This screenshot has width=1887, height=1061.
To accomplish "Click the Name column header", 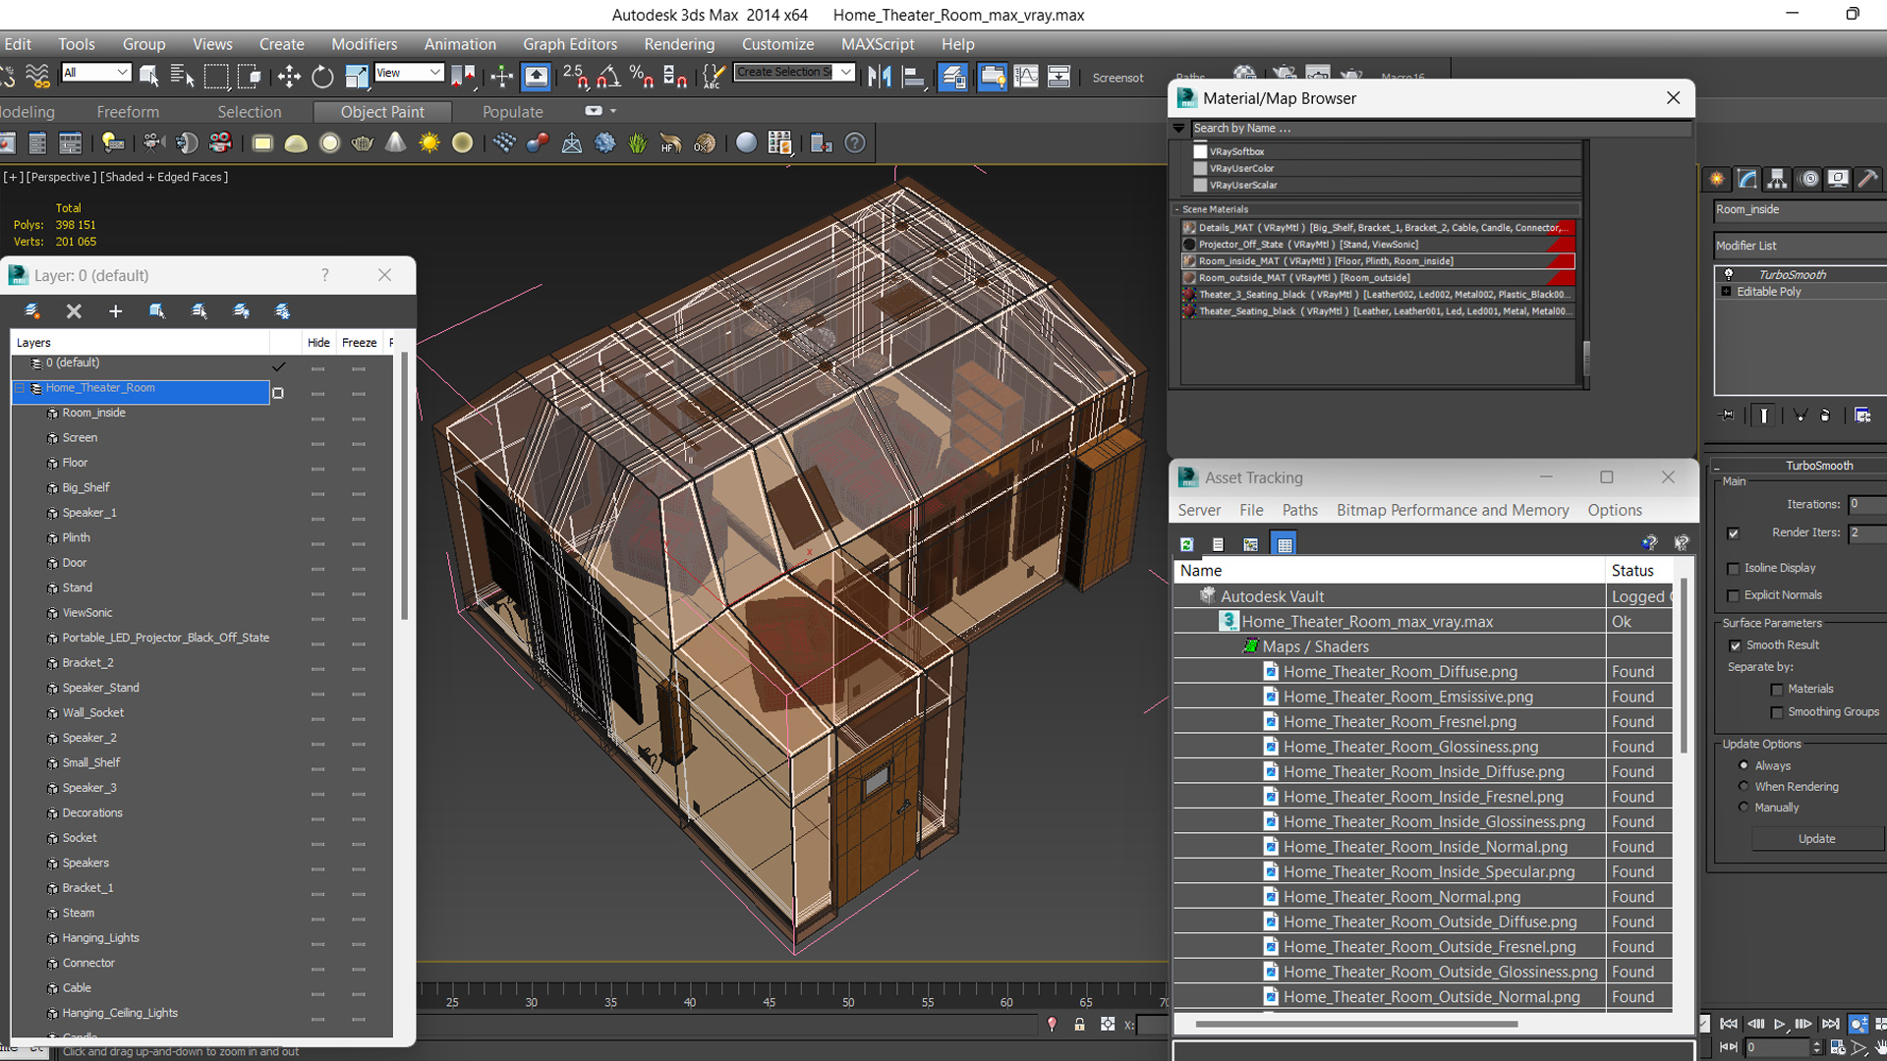I will tap(1390, 571).
